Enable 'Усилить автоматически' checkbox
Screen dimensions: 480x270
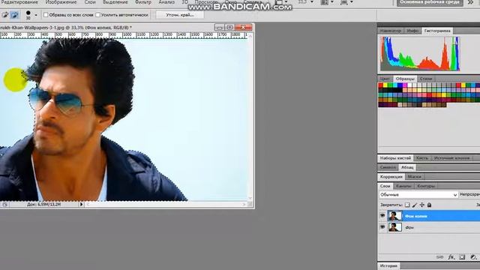point(98,15)
